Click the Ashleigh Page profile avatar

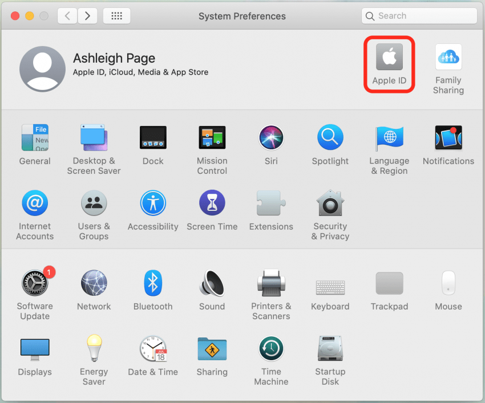(x=42, y=69)
